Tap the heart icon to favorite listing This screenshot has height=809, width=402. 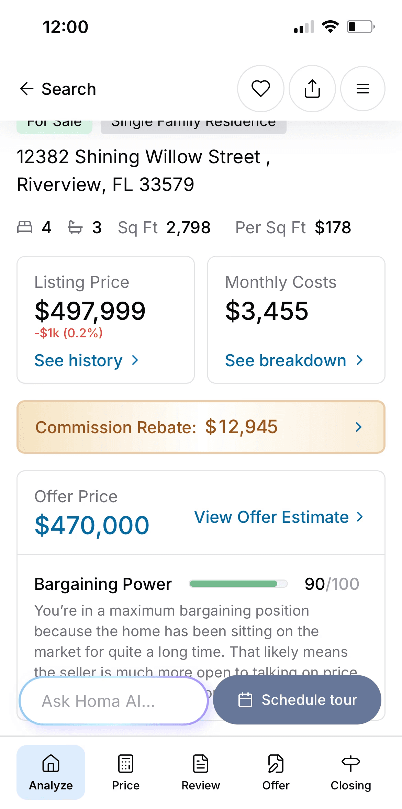coord(261,89)
